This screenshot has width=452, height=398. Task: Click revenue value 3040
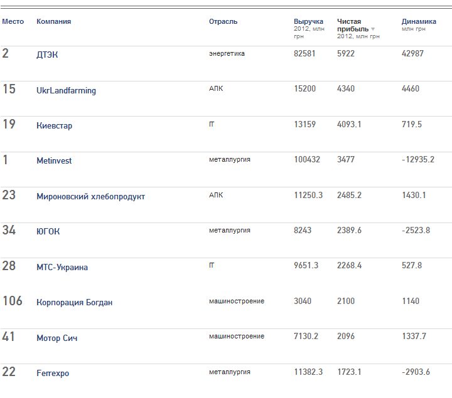(303, 301)
